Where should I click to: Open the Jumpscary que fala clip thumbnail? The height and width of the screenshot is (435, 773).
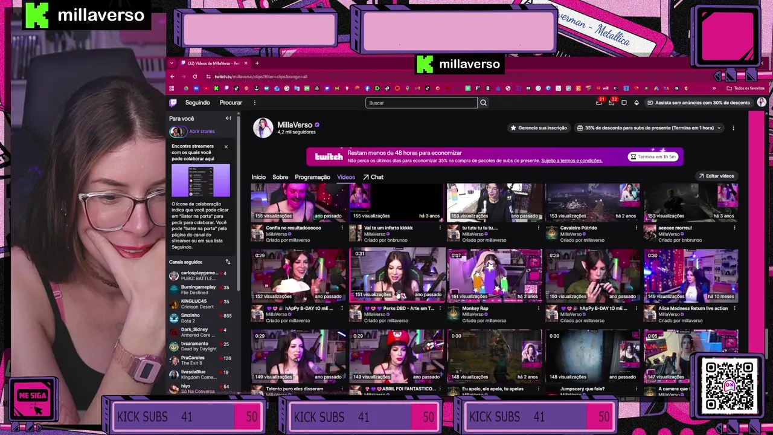[x=592, y=356]
